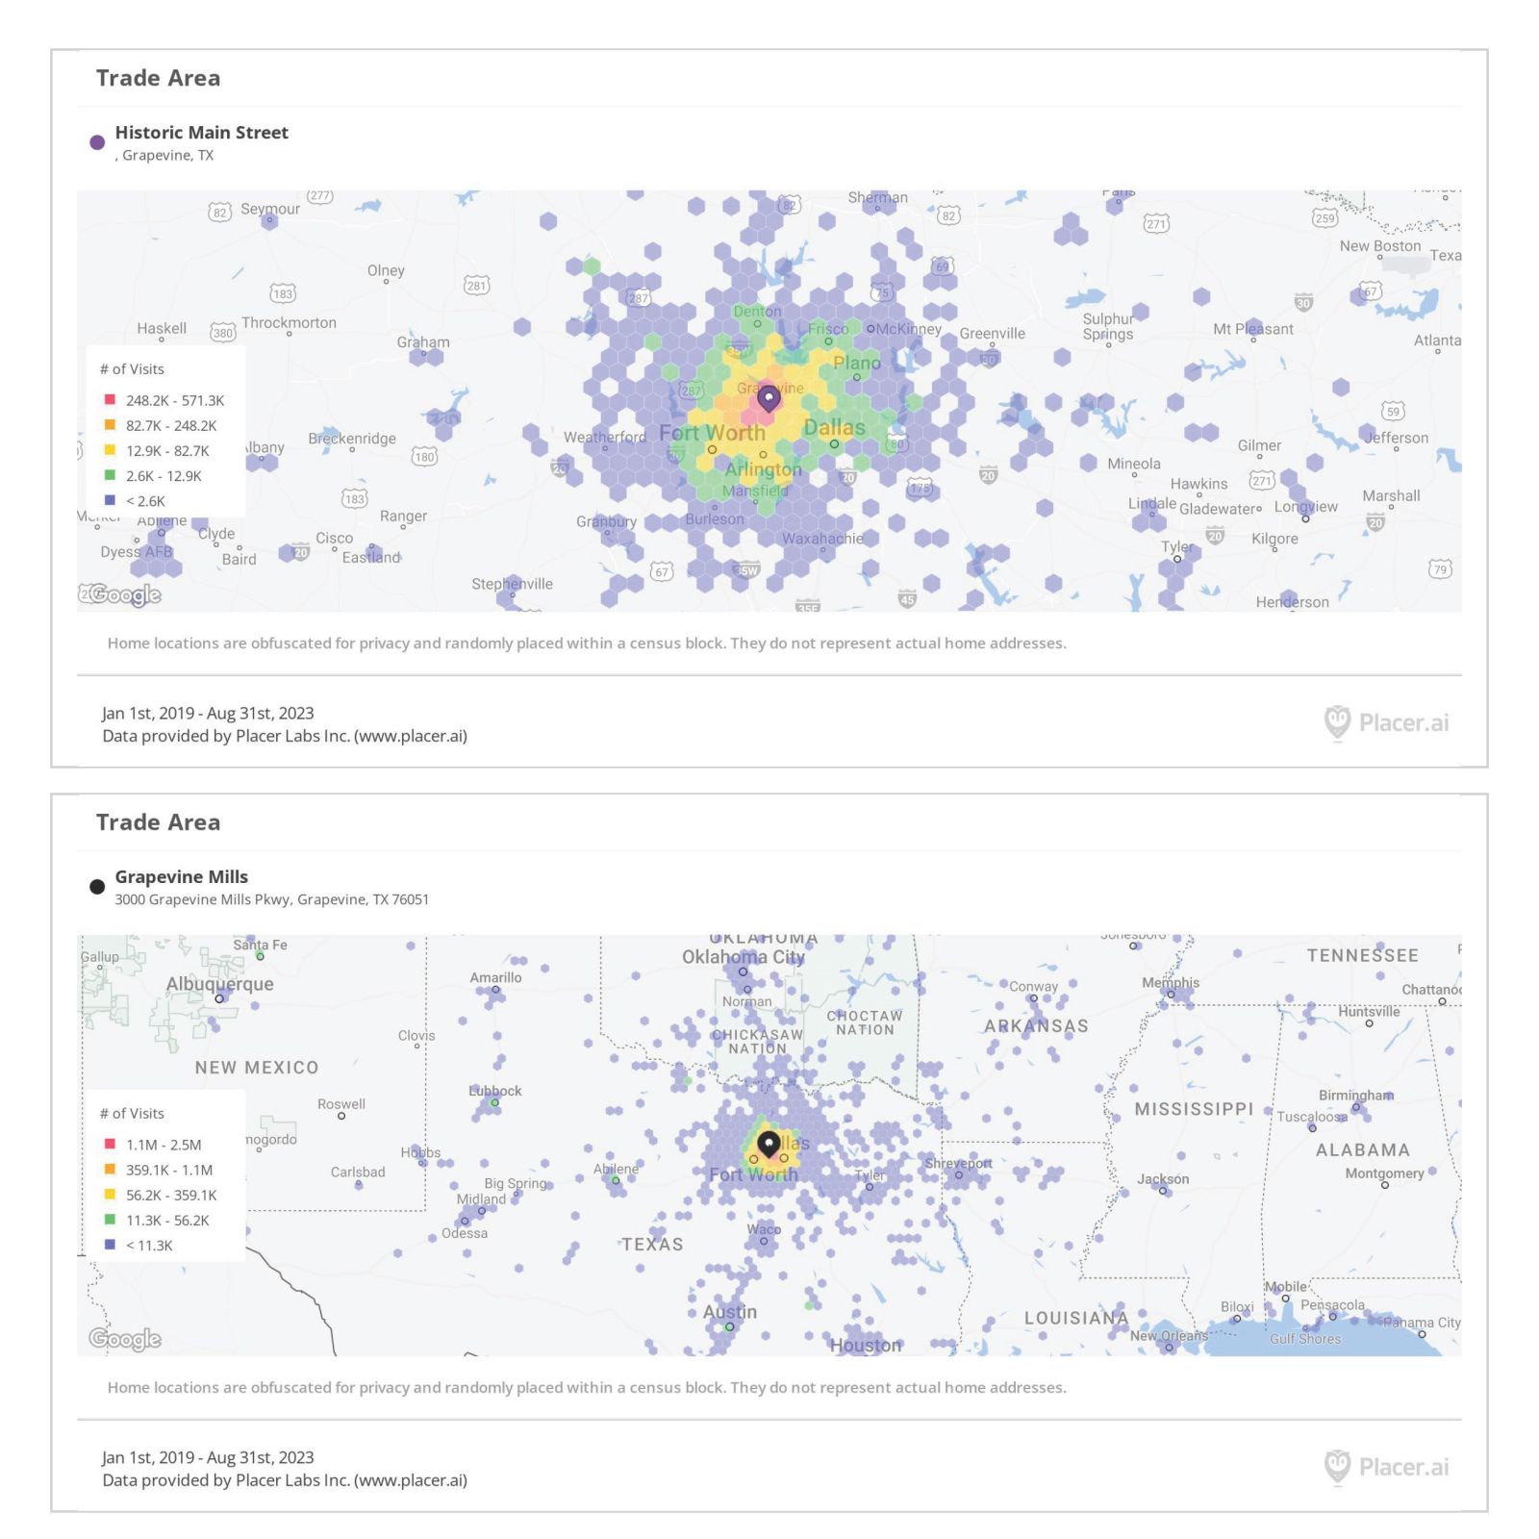Click the black dot beside Grapevine Mills
1539x1539 pixels.
click(97, 887)
